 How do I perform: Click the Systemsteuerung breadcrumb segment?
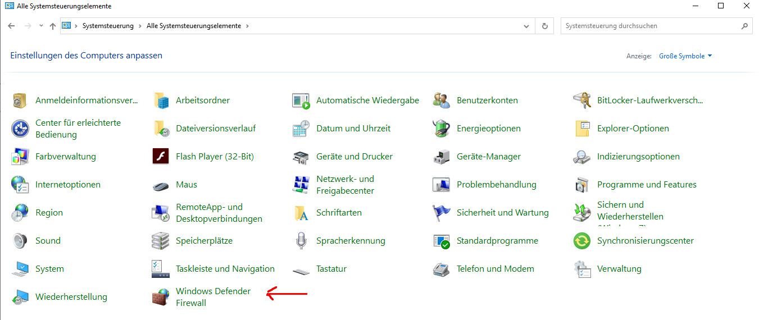coord(108,26)
